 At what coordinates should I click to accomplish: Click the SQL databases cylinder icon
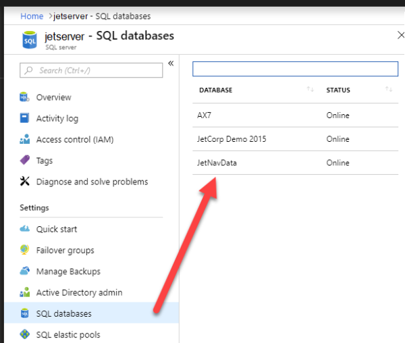(x=24, y=313)
